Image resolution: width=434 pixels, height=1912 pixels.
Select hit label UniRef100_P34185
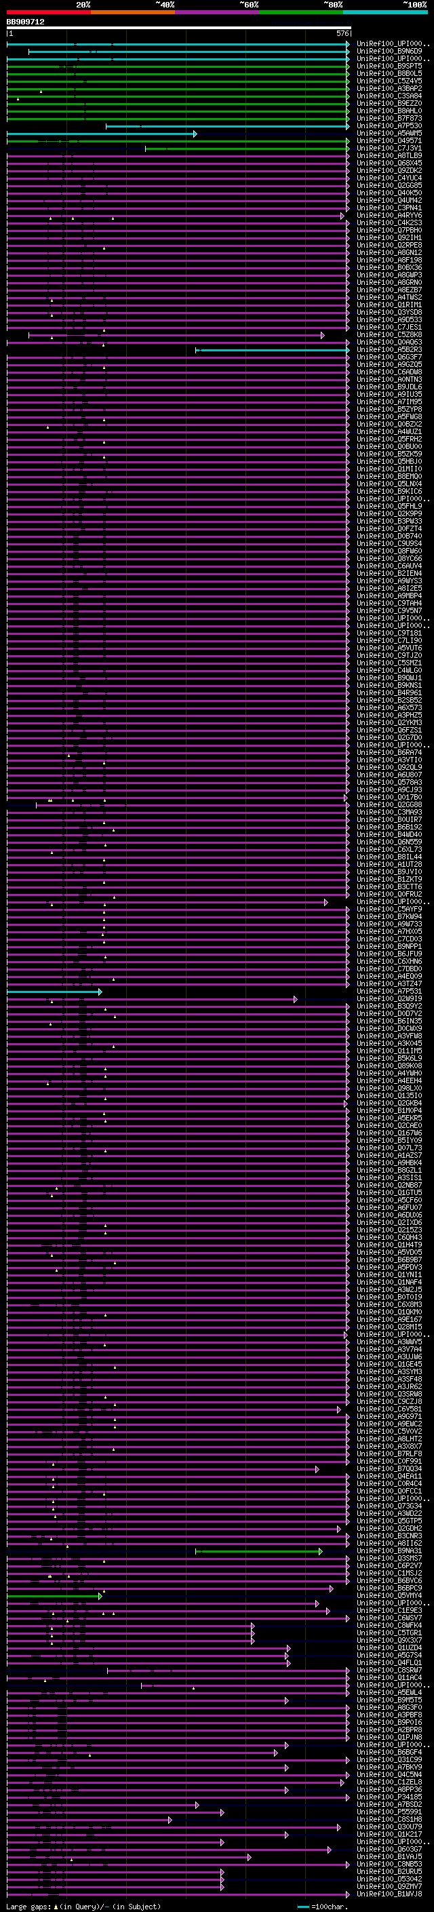389,1797
